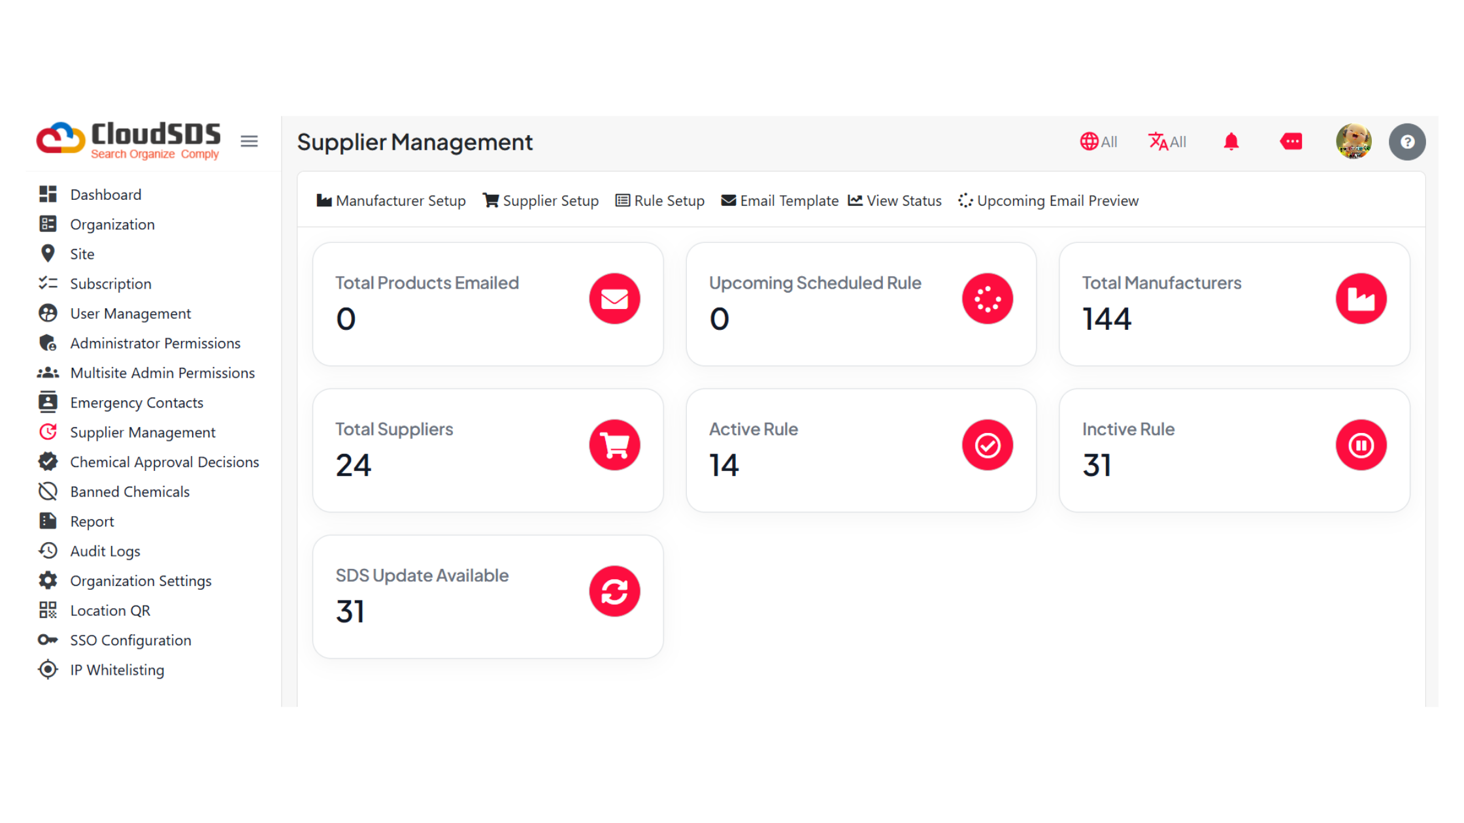The height and width of the screenshot is (823, 1464).
Task: Click the SSO Configuration key icon
Action: [48, 640]
